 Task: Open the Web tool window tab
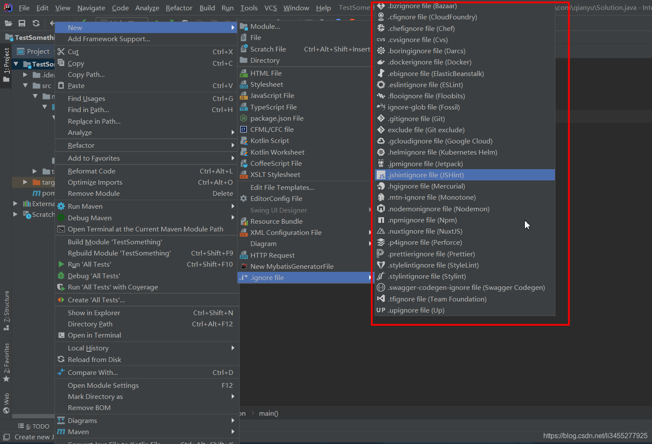6,403
